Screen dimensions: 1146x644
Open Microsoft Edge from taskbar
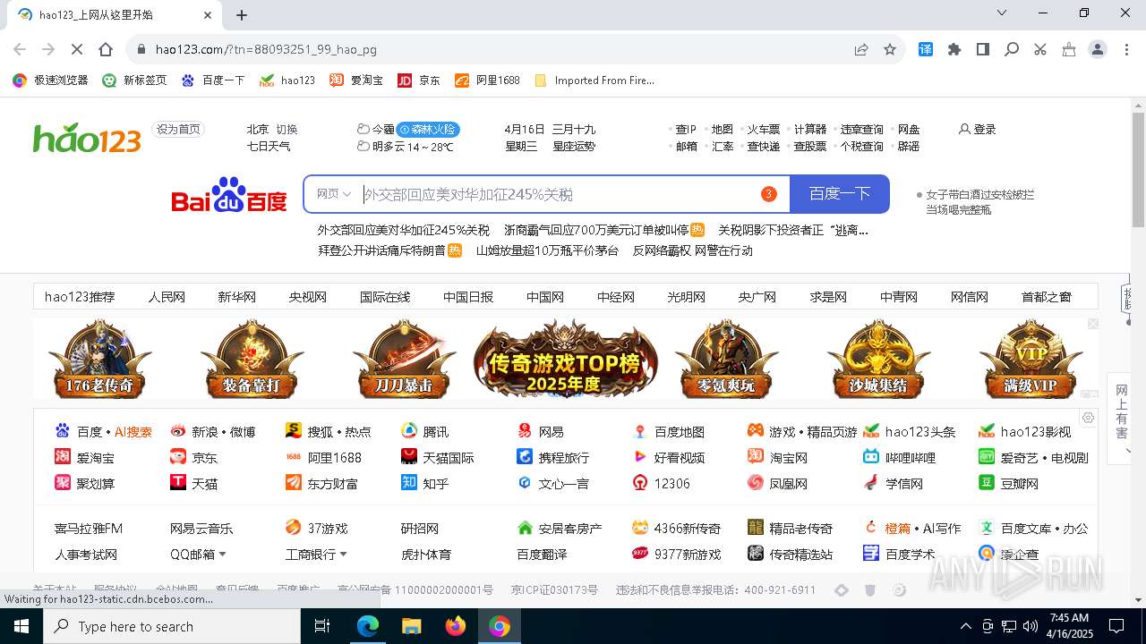coord(368,626)
